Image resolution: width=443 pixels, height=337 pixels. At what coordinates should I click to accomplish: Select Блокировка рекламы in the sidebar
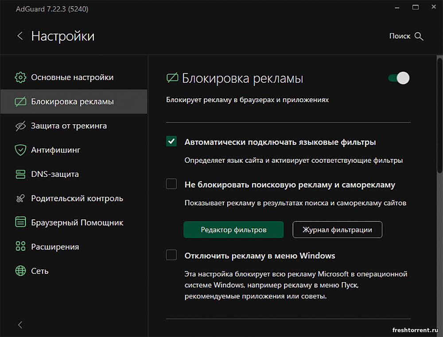coord(73,102)
